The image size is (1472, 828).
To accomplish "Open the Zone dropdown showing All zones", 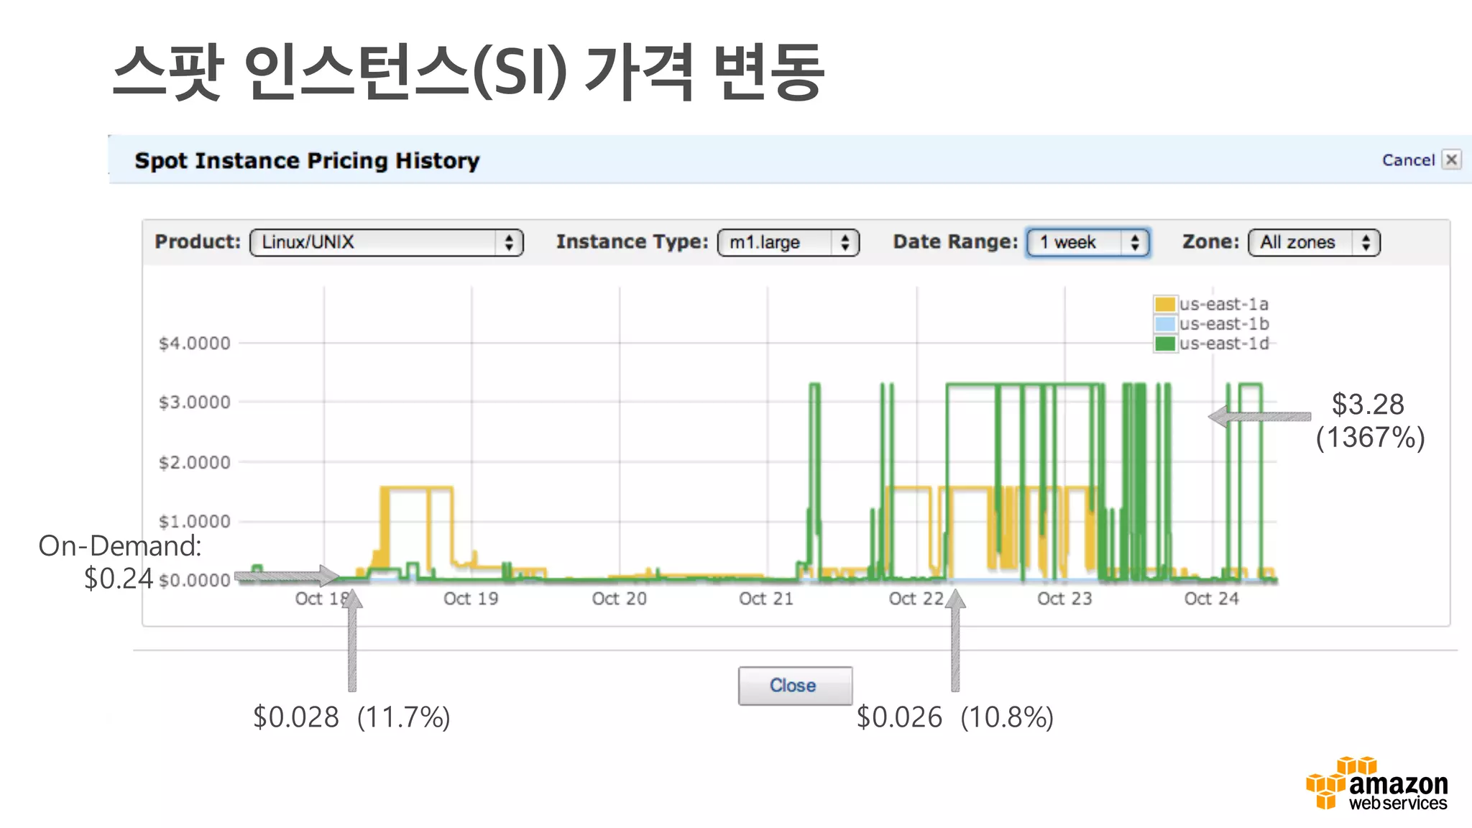I will point(1314,242).
